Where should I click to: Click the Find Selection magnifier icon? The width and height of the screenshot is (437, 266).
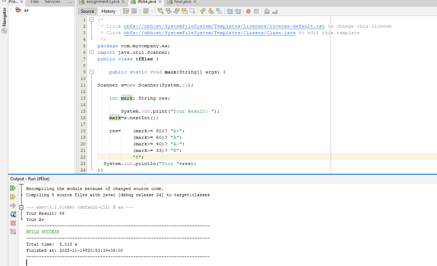tap(161, 11)
